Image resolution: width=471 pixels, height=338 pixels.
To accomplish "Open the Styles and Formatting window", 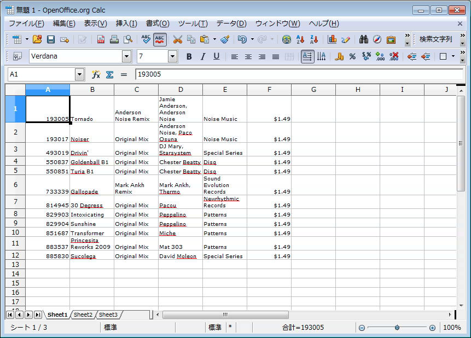I will [17, 56].
